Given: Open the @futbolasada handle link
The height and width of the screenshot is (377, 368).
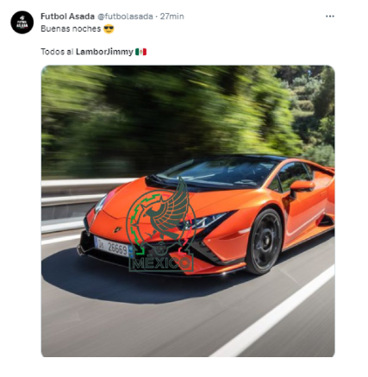Looking at the screenshot, I should point(125,16).
